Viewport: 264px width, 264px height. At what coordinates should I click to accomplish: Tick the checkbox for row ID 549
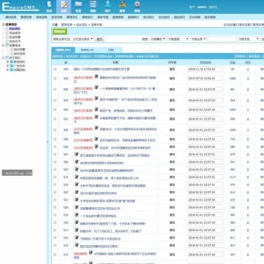point(55,69)
